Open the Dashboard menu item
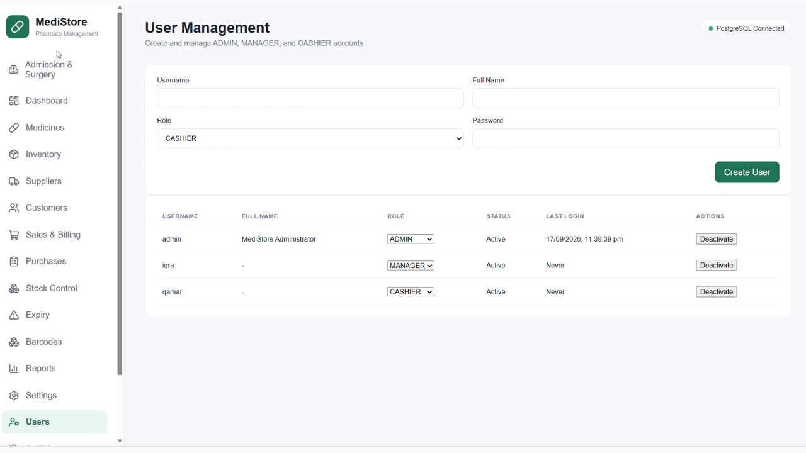The height and width of the screenshot is (453, 806). (55, 101)
